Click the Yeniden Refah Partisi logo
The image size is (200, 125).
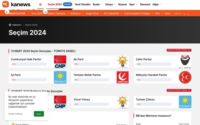coord(122,77)
